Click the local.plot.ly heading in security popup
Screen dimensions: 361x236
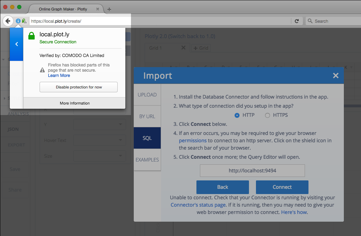click(x=54, y=35)
